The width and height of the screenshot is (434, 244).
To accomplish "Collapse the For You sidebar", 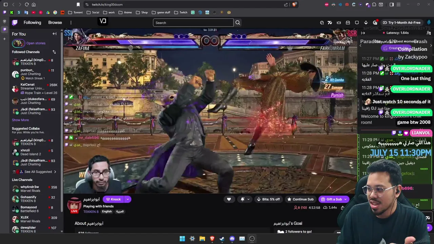I will 54,34.
